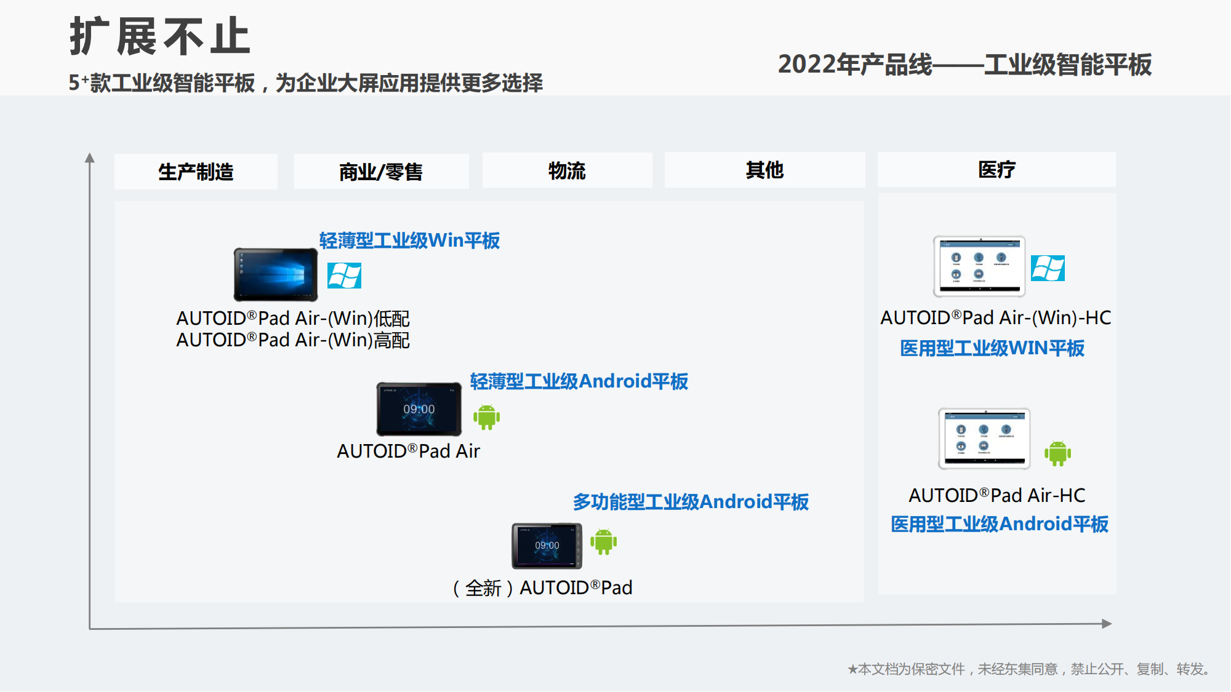Click the （全新）AUTOID Pad product name

point(541,587)
